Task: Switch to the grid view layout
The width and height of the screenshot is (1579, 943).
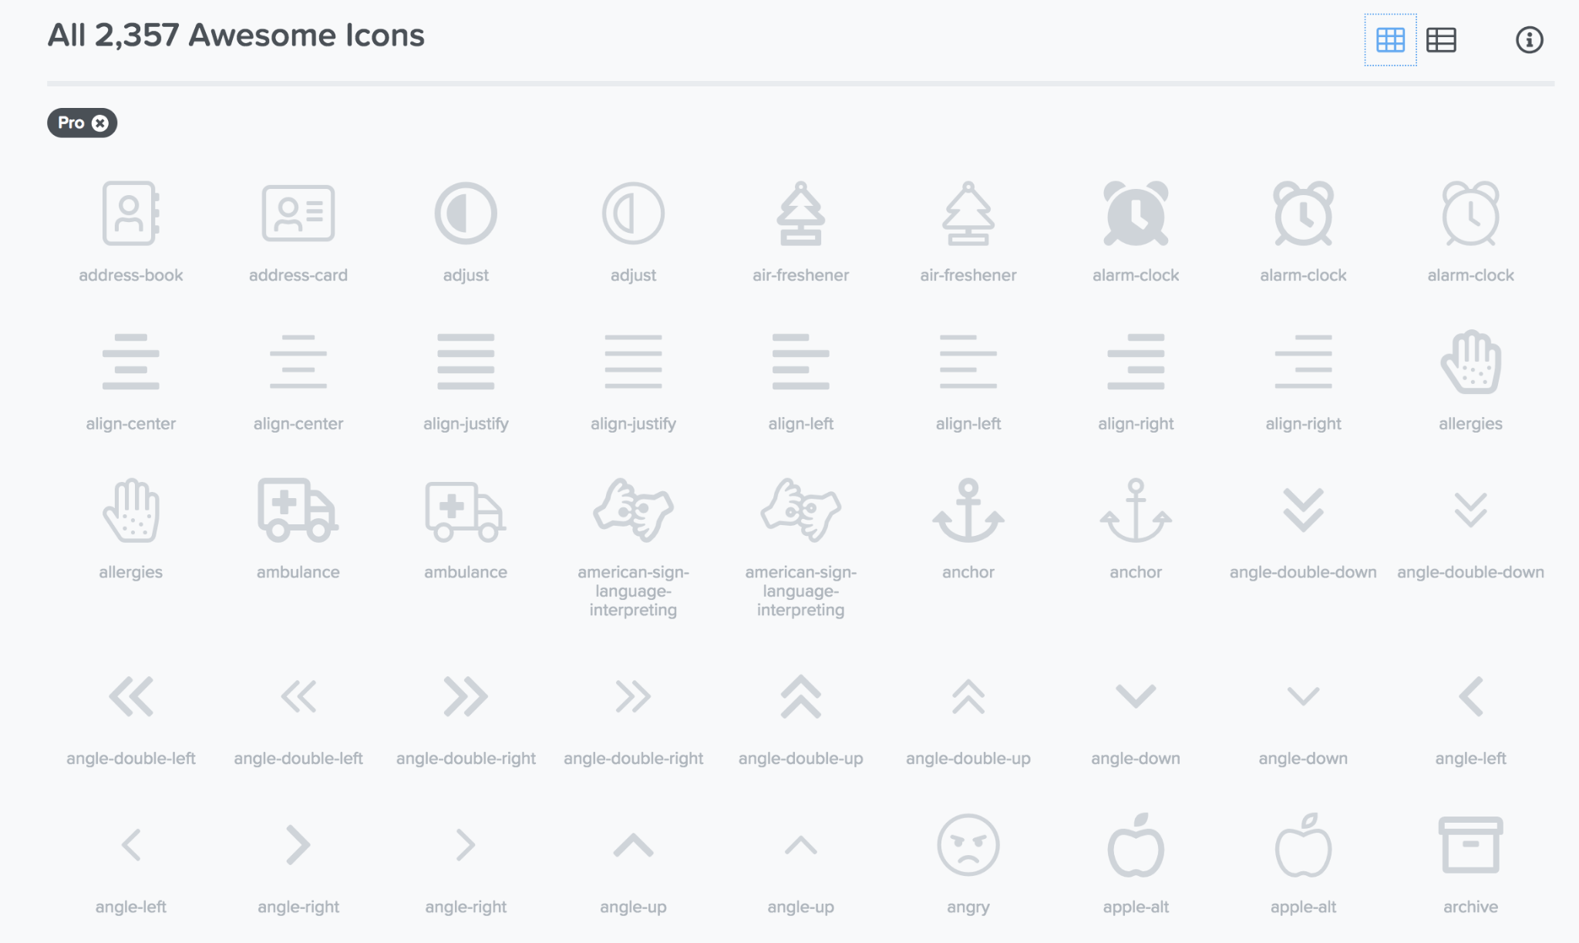Action: click(x=1390, y=40)
